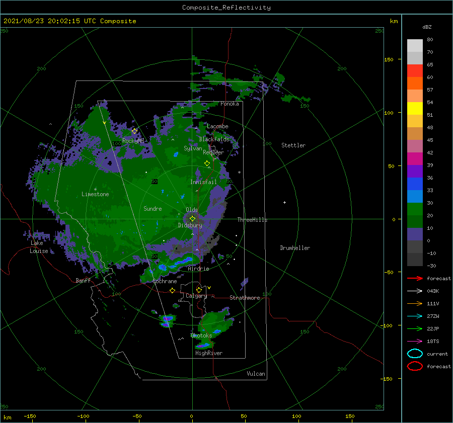Click the Cochrane label

click(x=165, y=281)
